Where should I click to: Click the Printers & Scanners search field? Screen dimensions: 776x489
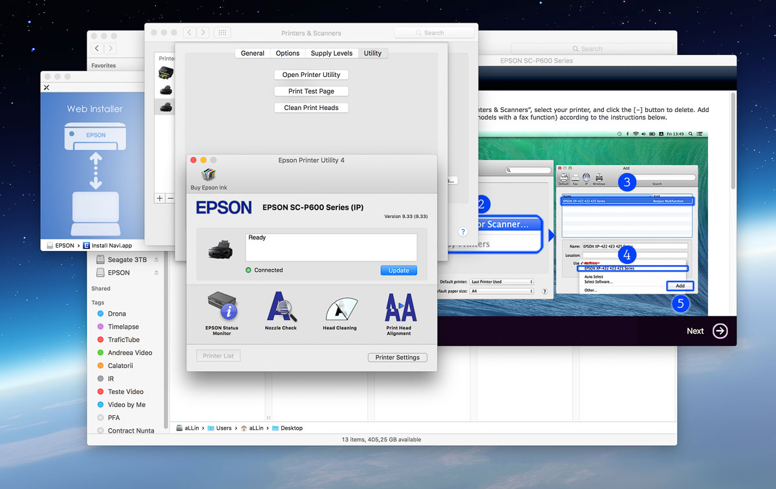[434, 33]
